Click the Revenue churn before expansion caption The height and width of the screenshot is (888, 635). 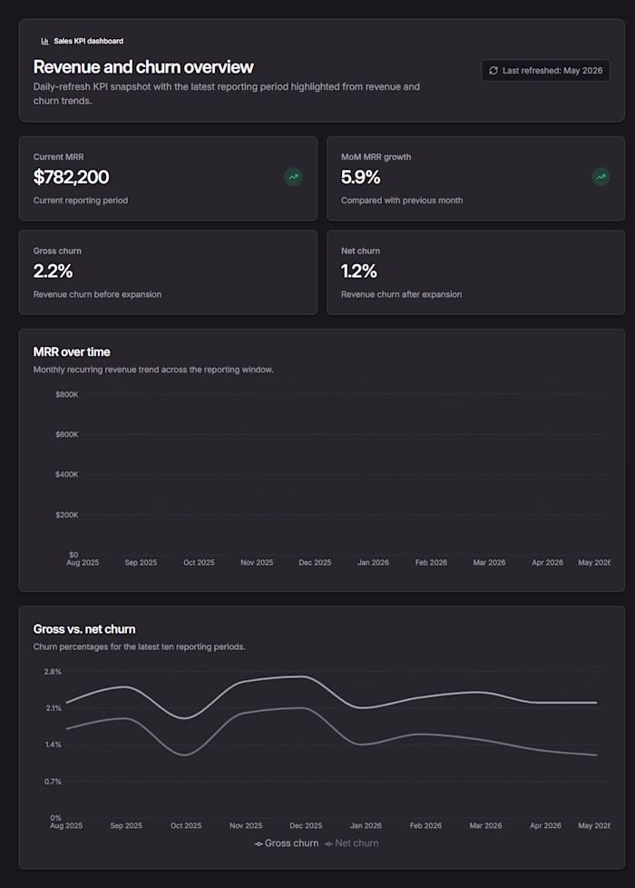point(97,294)
